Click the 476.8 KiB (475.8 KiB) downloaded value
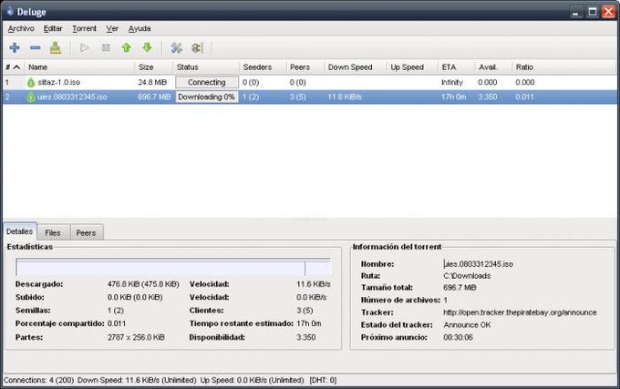Image resolution: width=620 pixels, height=389 pixels. click(143, 284)
